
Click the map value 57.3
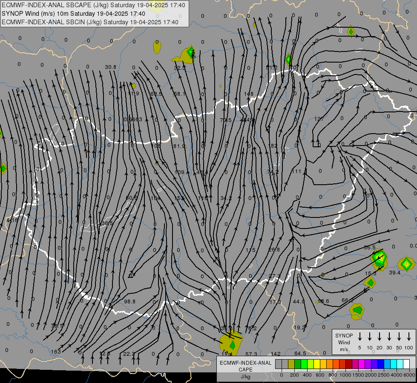(x=251, y=354)
